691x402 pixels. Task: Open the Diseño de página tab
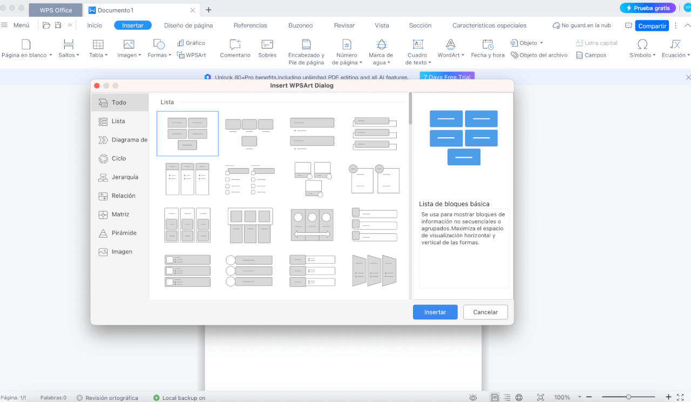(x=188, y=25)
